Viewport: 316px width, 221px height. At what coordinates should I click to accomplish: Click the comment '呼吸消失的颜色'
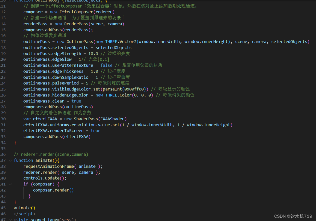tap(175, 95)
